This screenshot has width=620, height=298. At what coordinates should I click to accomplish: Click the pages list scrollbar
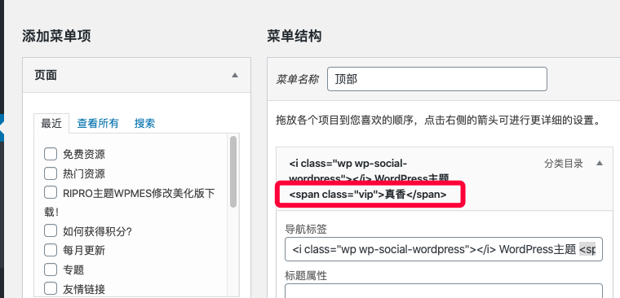click(x=233, y=172)
